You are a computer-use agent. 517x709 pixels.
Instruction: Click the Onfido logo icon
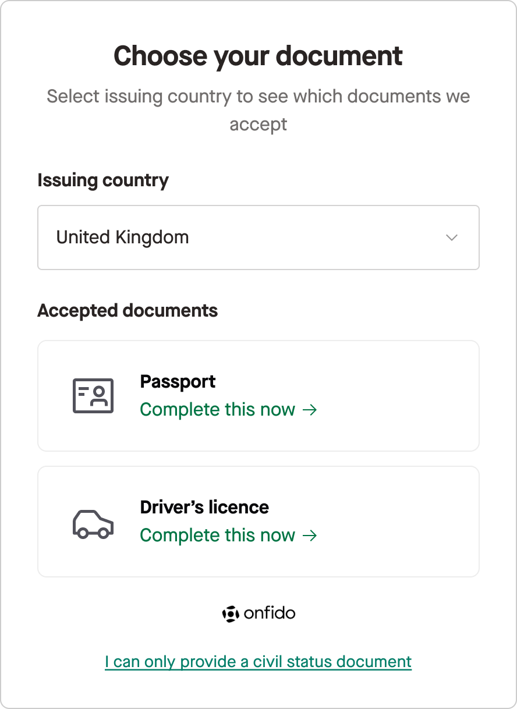pyautogui.click(x=231, y=614)
